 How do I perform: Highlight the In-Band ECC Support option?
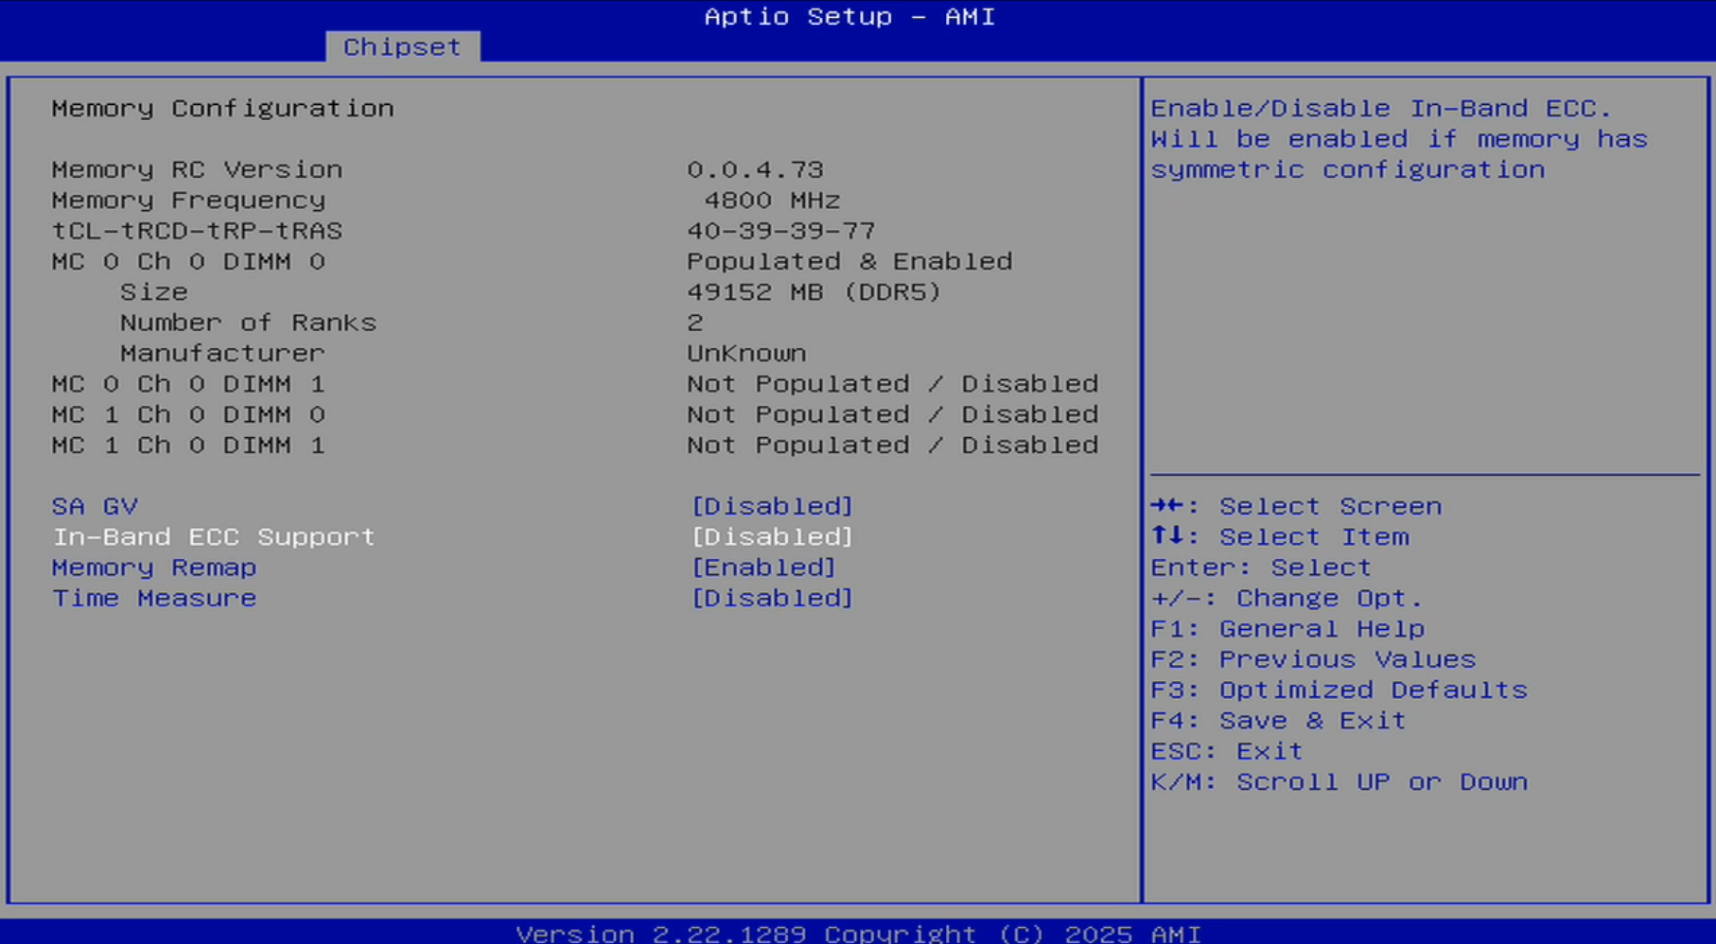pos(213,536)
